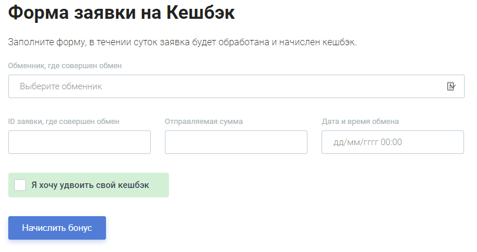This screenshot has height=252, width=477.
Task: Click the "Дата и время обмена" label
Action: tap(360, 122)
